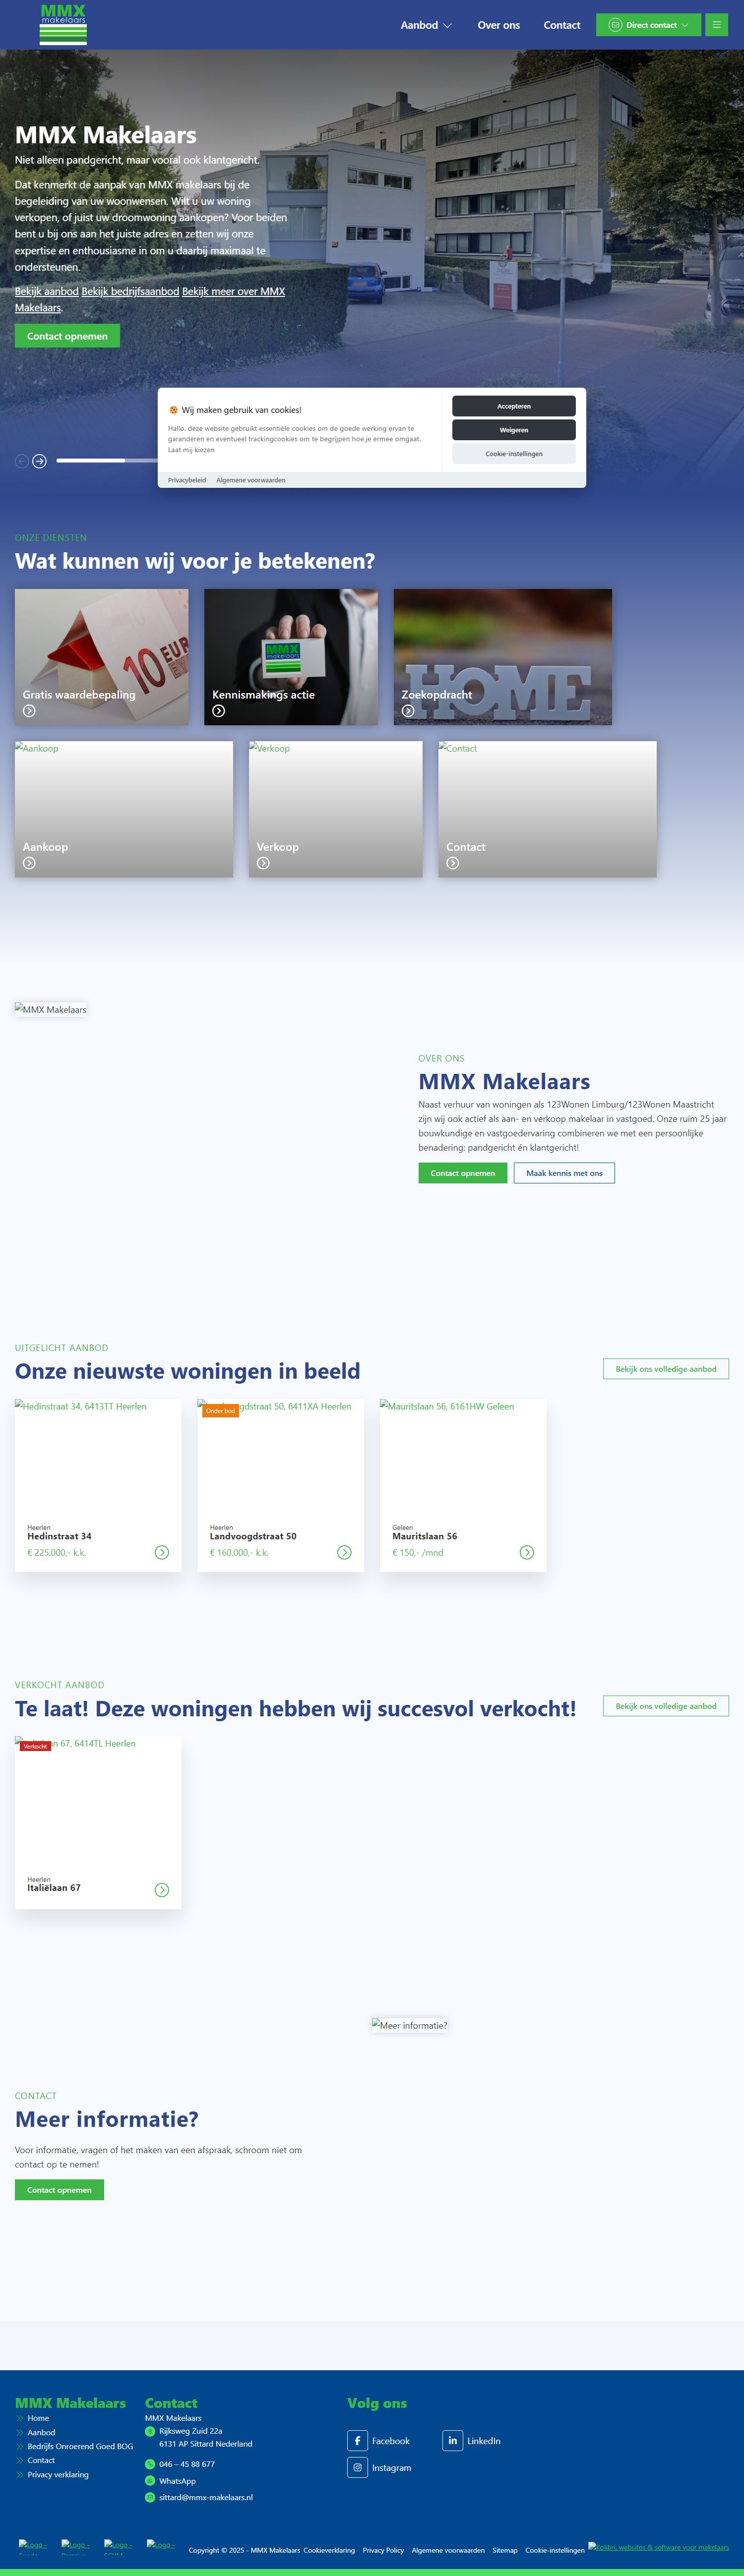Viewport: 744px width, 2576px height.
Task: Click the arrow icon on the Contact service card
Action: coord(453,863)
